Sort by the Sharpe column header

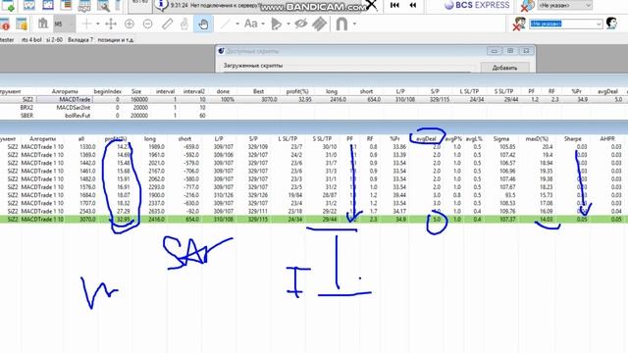tap(572, 139)
